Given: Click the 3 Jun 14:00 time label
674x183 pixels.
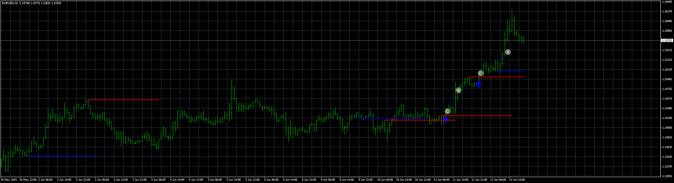Looking at the screenshot, I should click(x=121, y=180).
